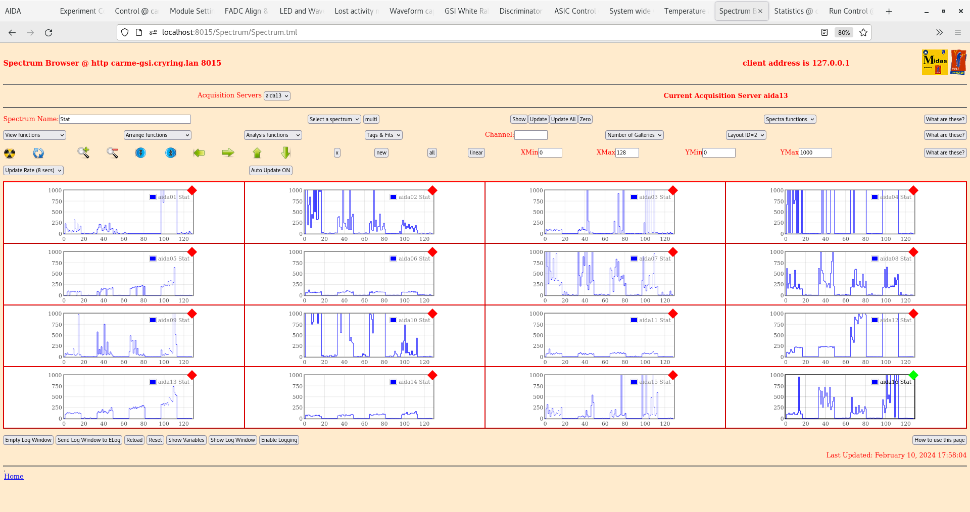The width and height of the screenshot is (970, 512).
Task: Expand the Update Rate dropdown
Action: point(33,170)
